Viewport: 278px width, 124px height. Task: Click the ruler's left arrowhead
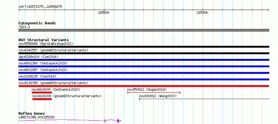point(19,10)
